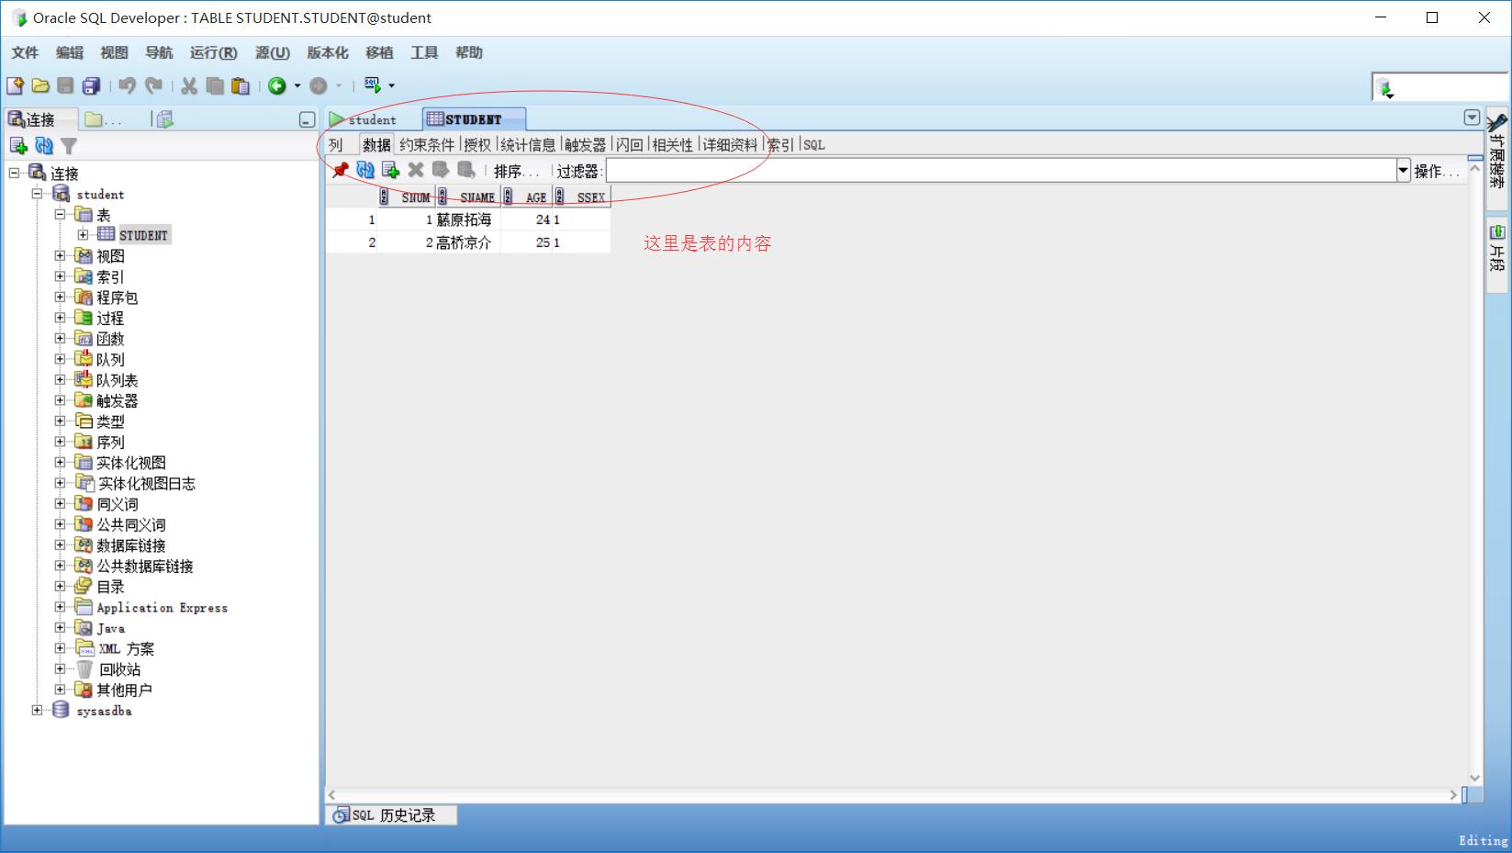Expand the 序列 sequences folder
The width and height of the screenshot is (1512, 853).
pyautogui.click(x=60, y=442)
